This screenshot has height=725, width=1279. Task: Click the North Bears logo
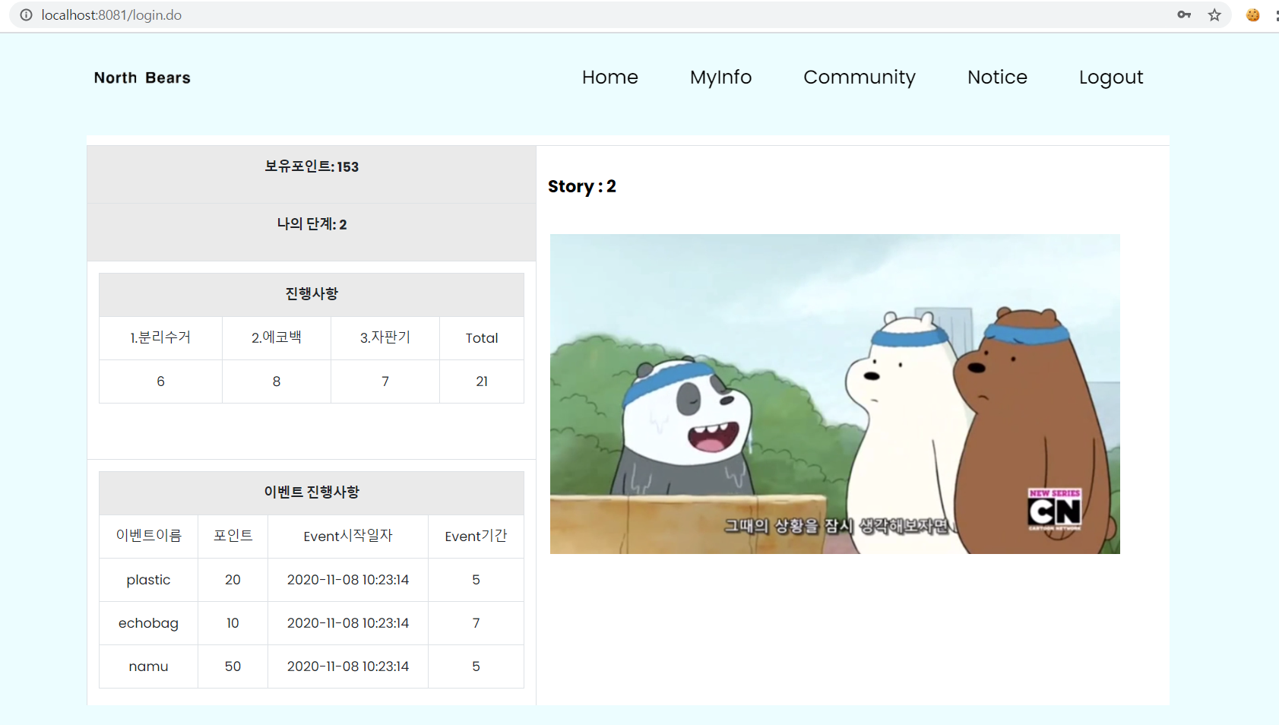[142, 78]
